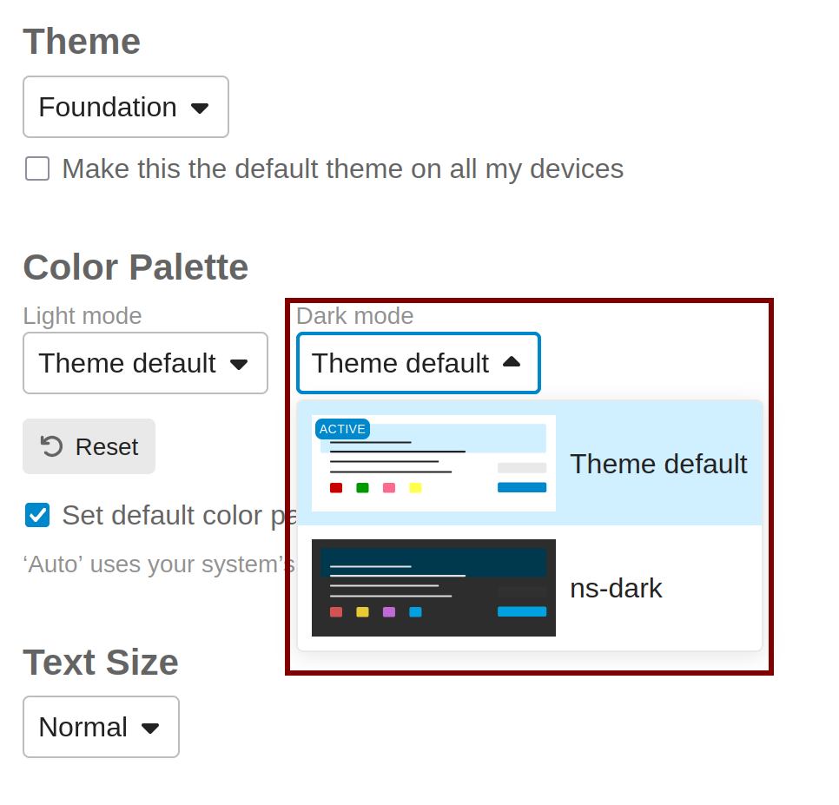Click the checkmark in the color palette checkbox
839x805 pixels.
37,515
